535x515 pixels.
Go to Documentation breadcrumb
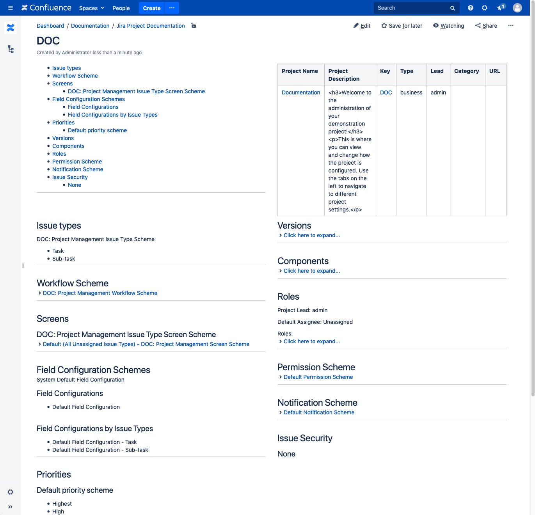90,26
